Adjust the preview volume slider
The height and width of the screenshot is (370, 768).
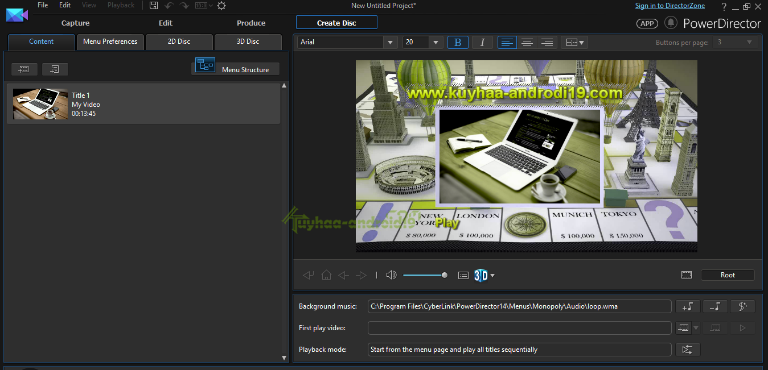tap(425, 275)
